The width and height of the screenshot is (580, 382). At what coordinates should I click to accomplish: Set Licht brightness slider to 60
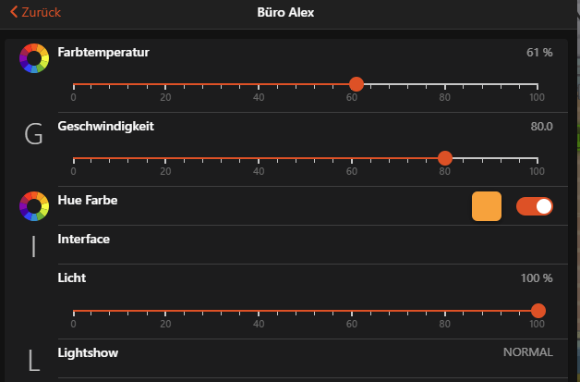pyautogui.click(x=352, y=311)
